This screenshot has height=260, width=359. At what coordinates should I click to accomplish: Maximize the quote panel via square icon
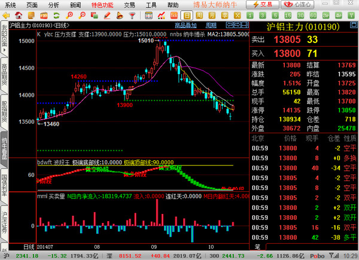[x=354, y=25]
